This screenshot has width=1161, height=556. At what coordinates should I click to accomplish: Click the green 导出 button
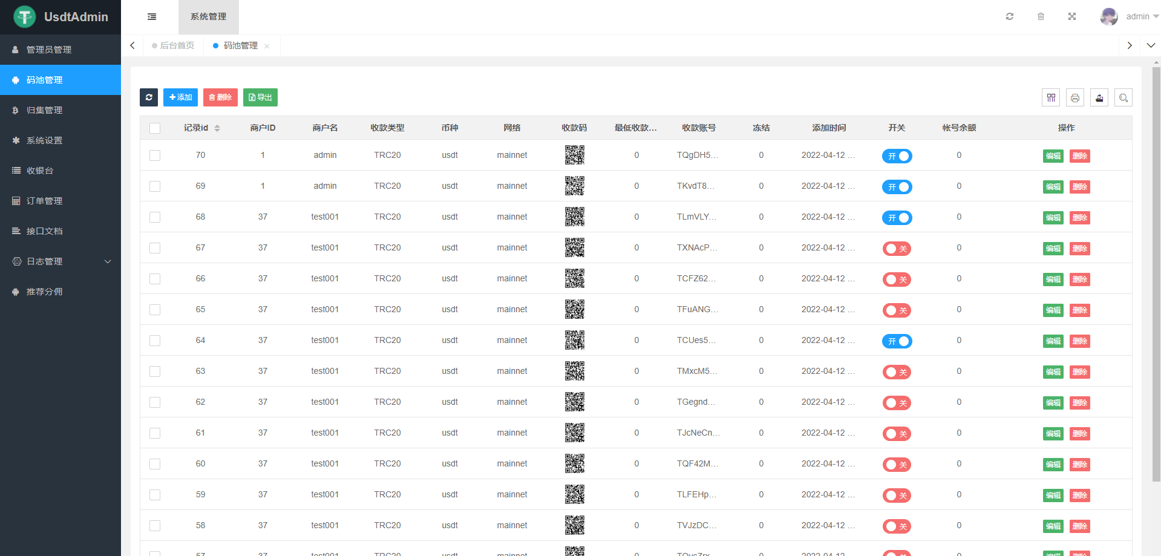click(x=260, y=97)
